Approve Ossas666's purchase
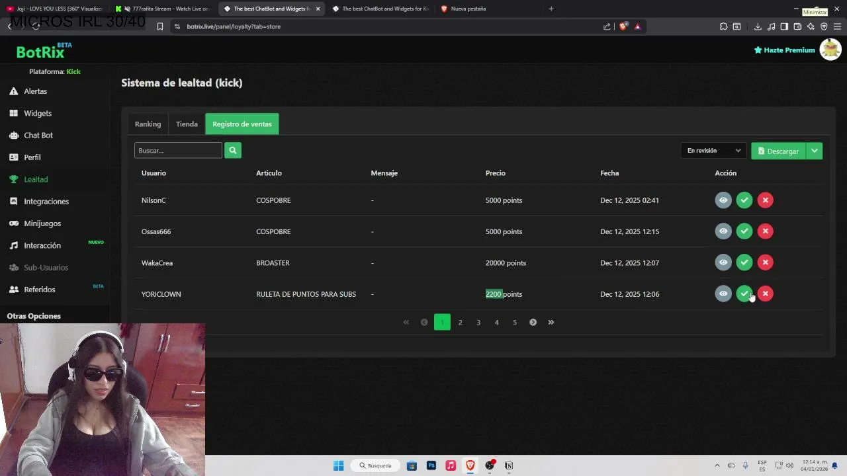 (744, 231)
